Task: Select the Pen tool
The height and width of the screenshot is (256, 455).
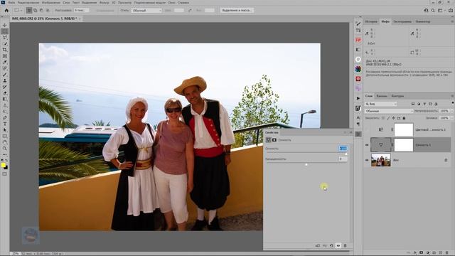Action: click(x=5, y=117)
